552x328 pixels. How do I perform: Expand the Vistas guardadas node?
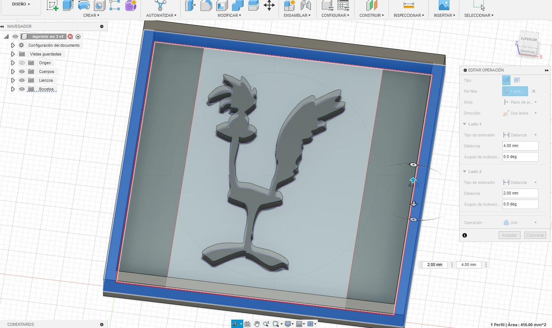pyautogui.click(x=13, y=54)
